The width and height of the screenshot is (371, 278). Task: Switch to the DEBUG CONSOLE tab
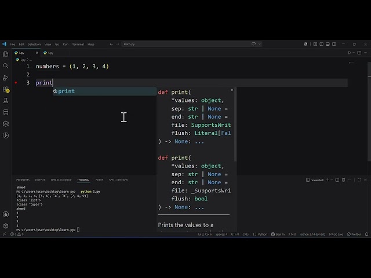pos(61,180)
